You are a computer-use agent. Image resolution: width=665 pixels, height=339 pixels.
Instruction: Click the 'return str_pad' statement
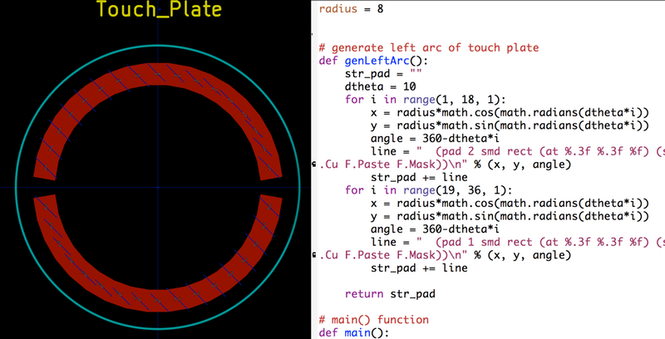pyautogui.click(x=390, y=293)
